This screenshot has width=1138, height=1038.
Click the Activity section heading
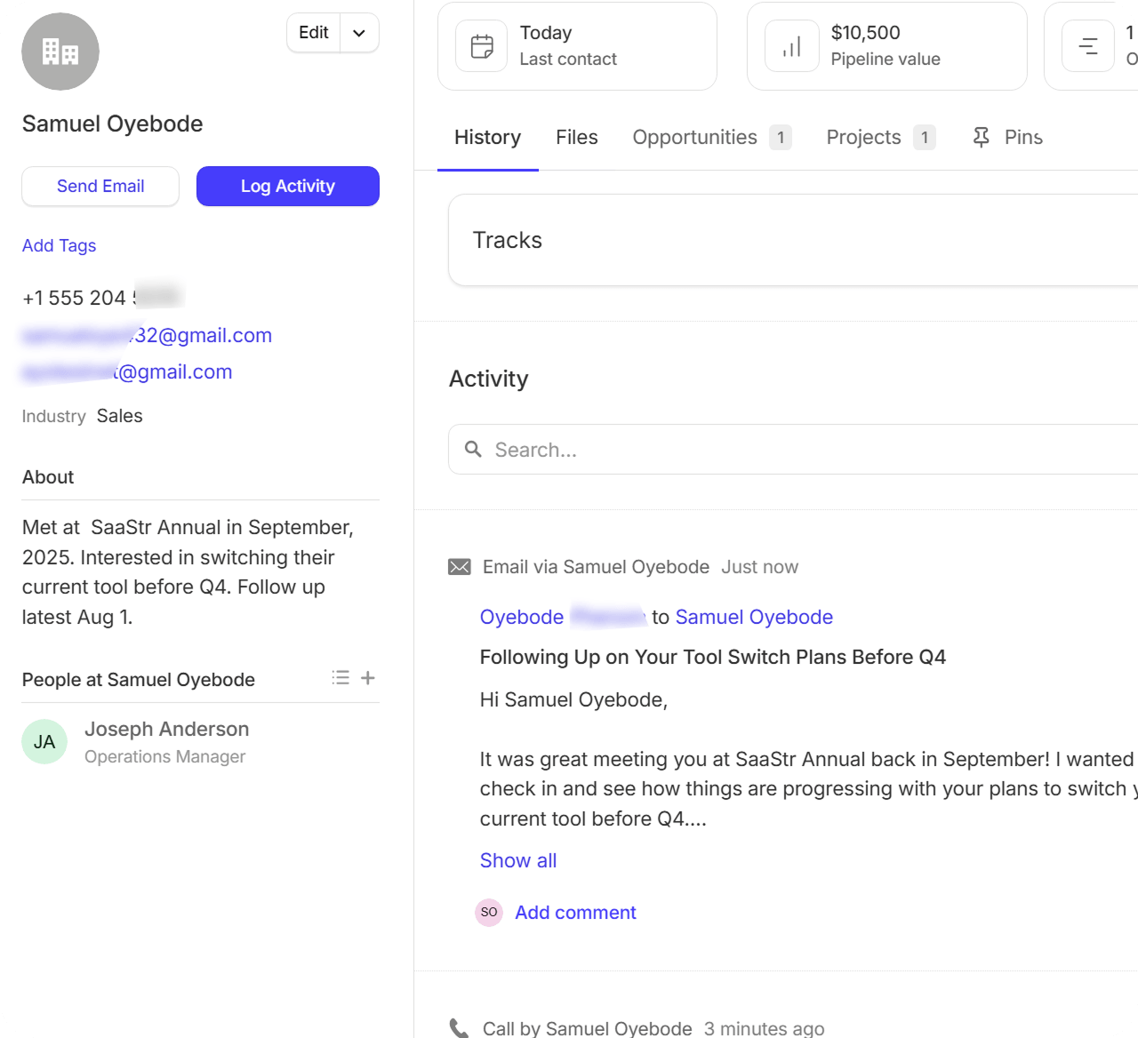(x=489, y=379)
